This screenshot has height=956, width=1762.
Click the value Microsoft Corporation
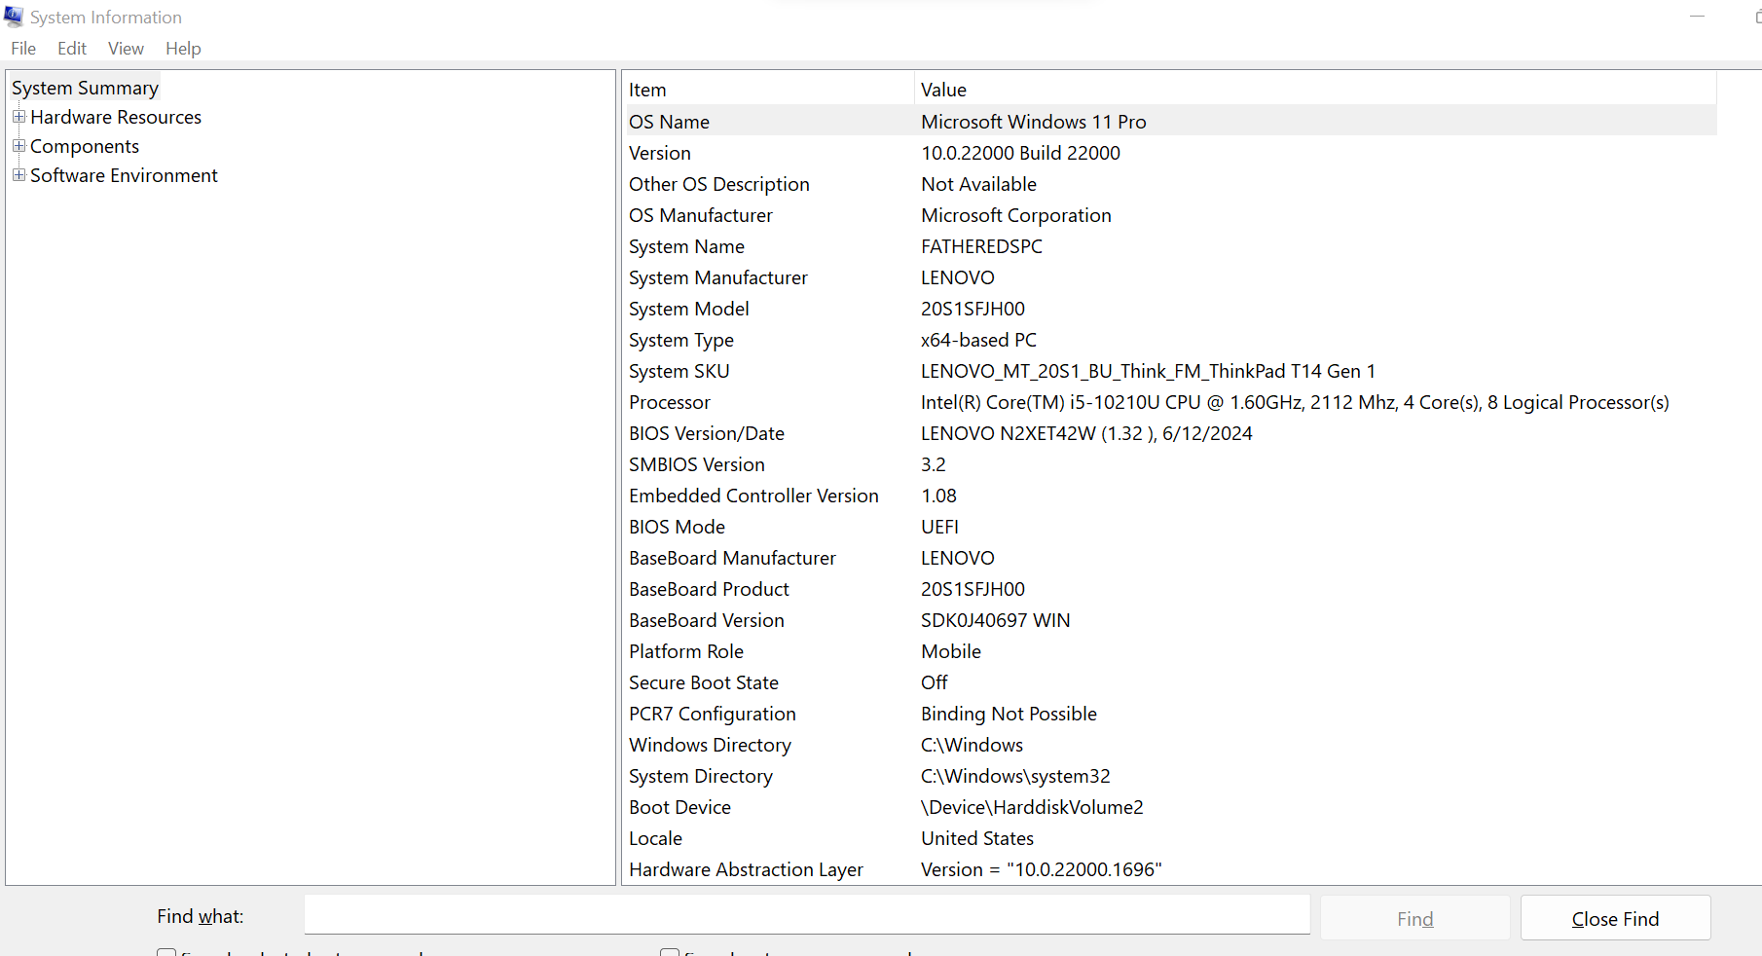point(1016,215)
